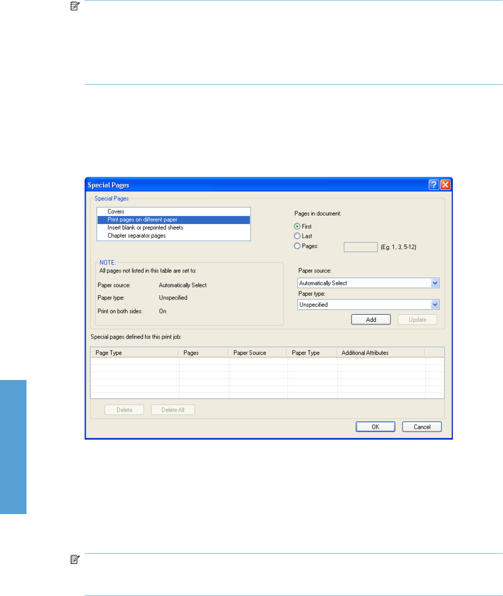503x596 pixels.
Task: Select Chapter separator pages option
Action: (173, 236)
